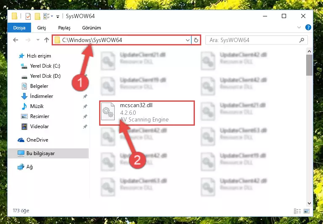
Task: Click the folder icon at title bar left
Action: pos(14,16)
